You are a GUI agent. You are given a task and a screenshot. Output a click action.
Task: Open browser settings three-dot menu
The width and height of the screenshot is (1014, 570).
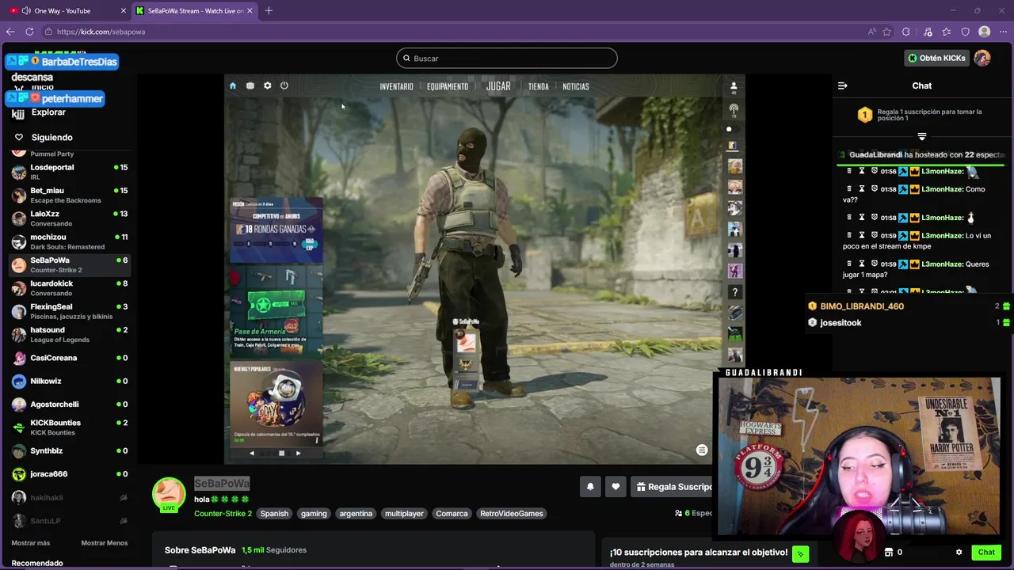1002,32
